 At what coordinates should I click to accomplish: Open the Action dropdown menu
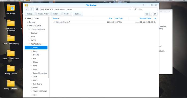(56, 14)
